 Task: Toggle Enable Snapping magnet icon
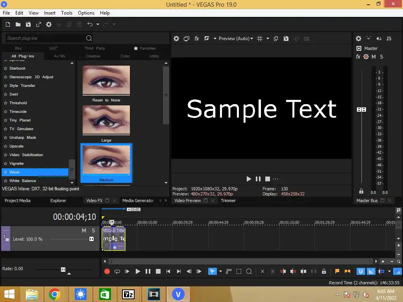pyautogui.click(x=360, y=271)
